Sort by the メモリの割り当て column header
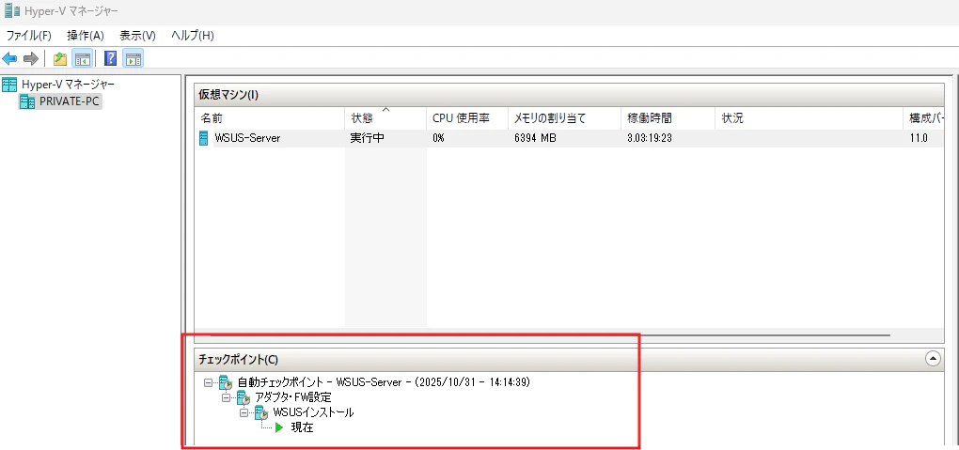 pos(564,118)
